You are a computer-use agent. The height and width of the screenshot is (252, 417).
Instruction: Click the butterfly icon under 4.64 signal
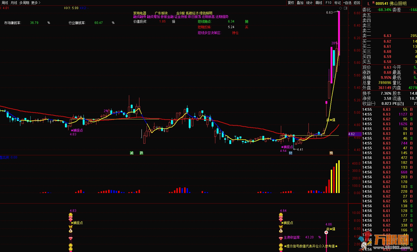coord(281,227)
